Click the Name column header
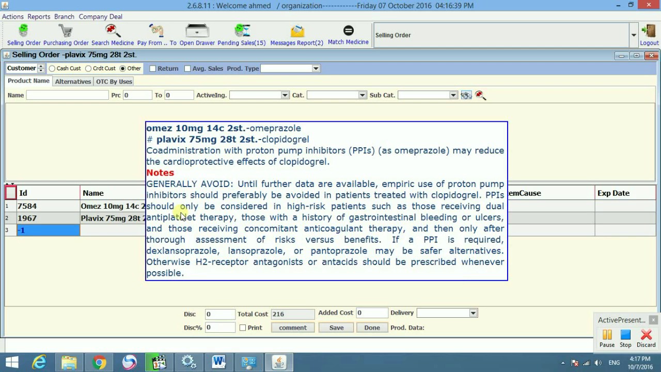The height and width of the screenshot is (372, 661). (113, 193)
